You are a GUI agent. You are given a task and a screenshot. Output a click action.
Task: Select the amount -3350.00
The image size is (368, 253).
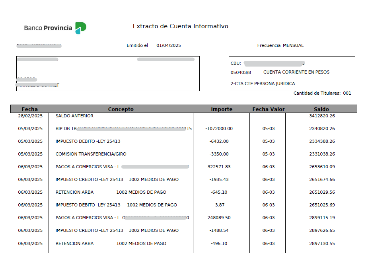[x=219, y=154]
